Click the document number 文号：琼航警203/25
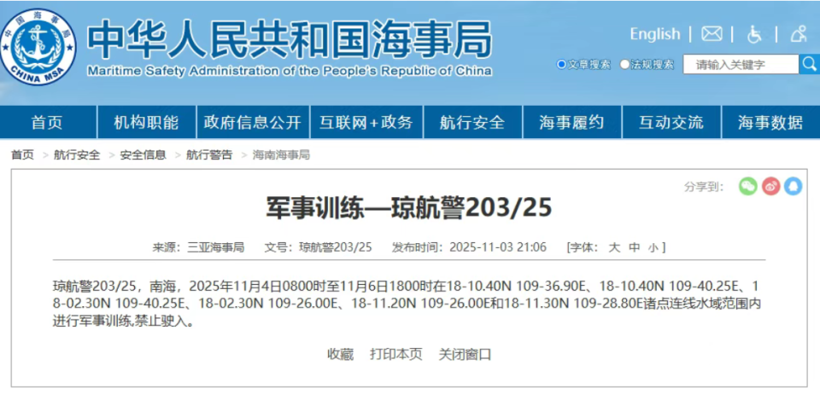 [318, 247]
